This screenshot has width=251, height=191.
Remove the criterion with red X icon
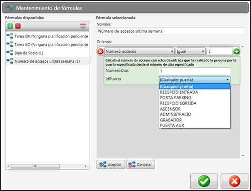[100, 51]
